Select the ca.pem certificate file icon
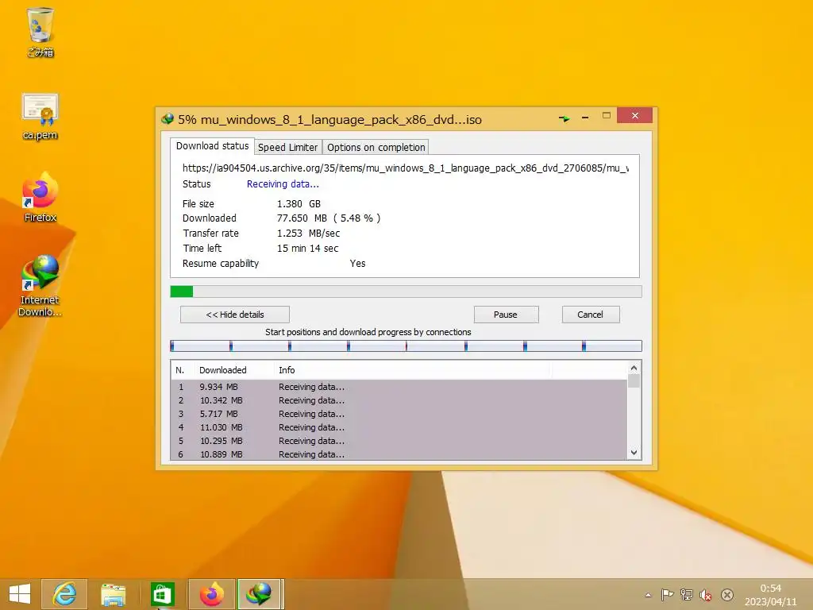Screen dimensions: 813x610 pyautogui.click(x=40, y=117)
